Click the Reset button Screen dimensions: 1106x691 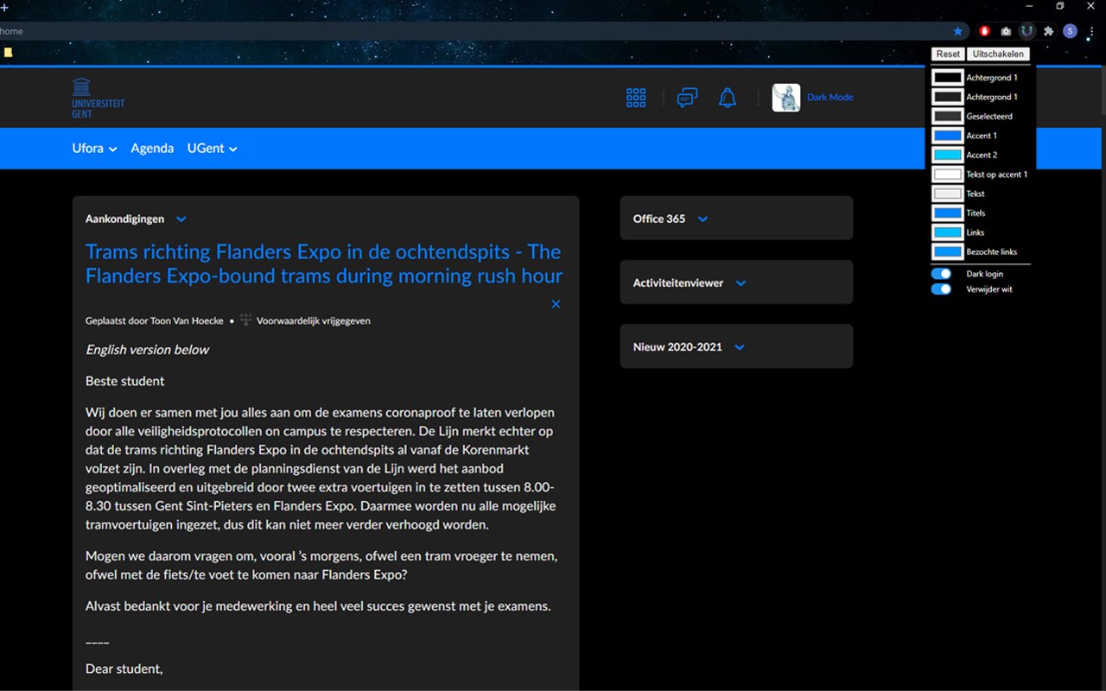pyautogui.click(x=947, y=54)
